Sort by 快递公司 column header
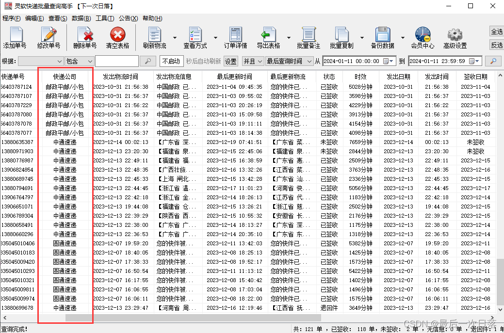 point(65,77)
